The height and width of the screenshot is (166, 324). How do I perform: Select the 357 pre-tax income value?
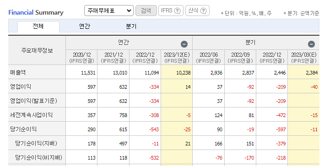point(92,115)
